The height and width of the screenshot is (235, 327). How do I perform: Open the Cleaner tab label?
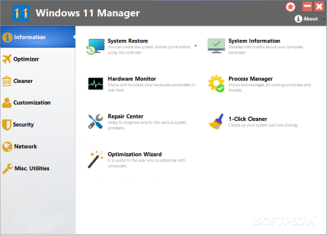pyautogui.click(x=23, y=81)
